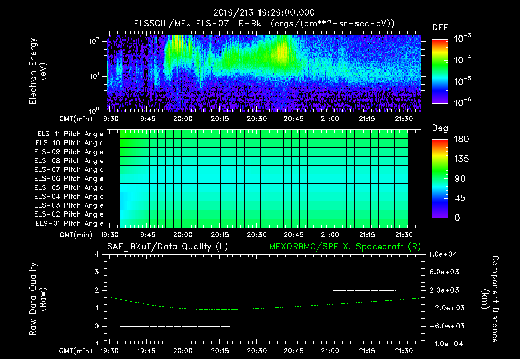520x359 pixels.
Task: Click the 10⁻⁵ value on DEF scale
Action: [462, 81]
